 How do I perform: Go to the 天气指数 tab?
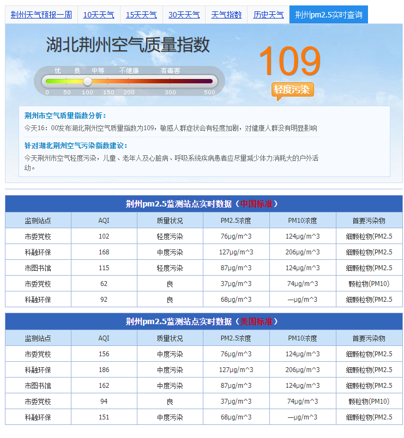click(226, 15)
